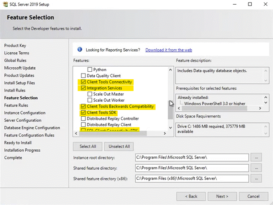Check the Scale Out Master checkbox
The height and width of the screenshot is (205, 273).
point(90,94)
